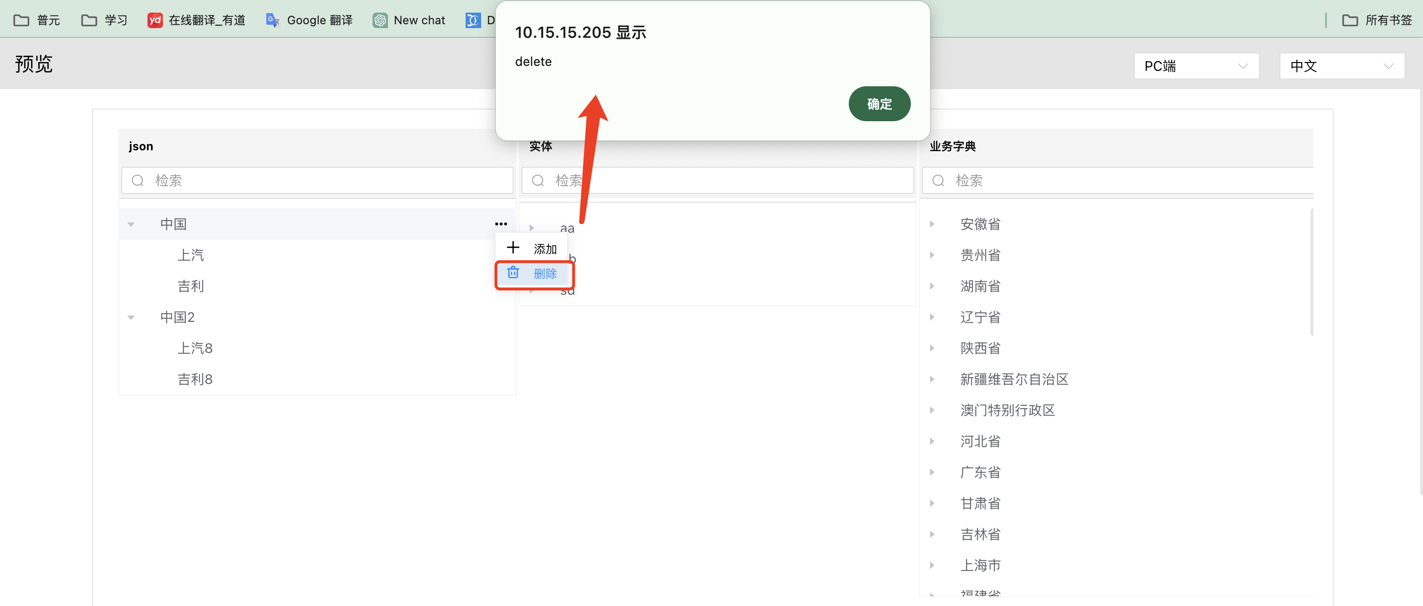
Task: Collapse the 中国2 tree node
Action: (131, 317)
